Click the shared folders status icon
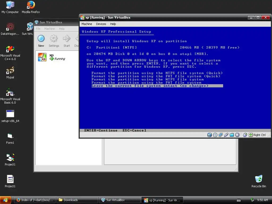 pyautogui.click(x=232, y=135)
